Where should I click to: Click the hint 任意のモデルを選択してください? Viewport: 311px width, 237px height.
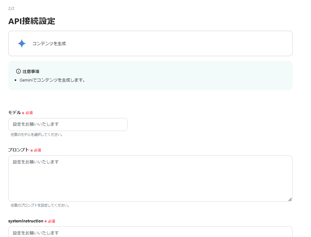point(37,135)
